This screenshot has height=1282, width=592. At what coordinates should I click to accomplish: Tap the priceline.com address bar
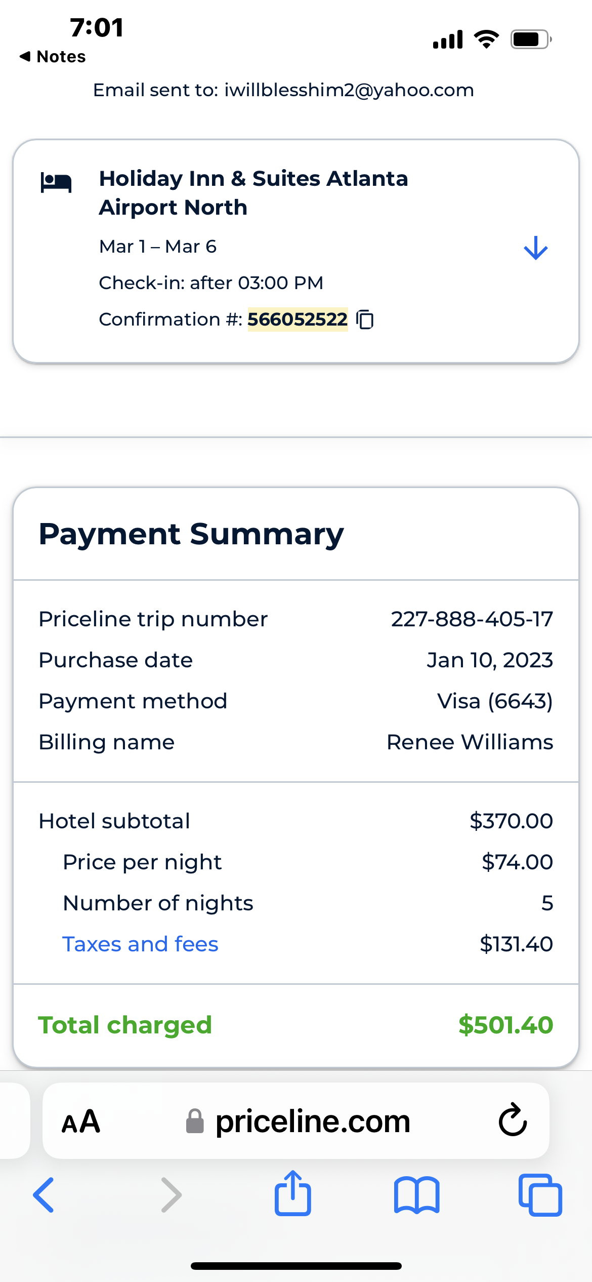312,1121
